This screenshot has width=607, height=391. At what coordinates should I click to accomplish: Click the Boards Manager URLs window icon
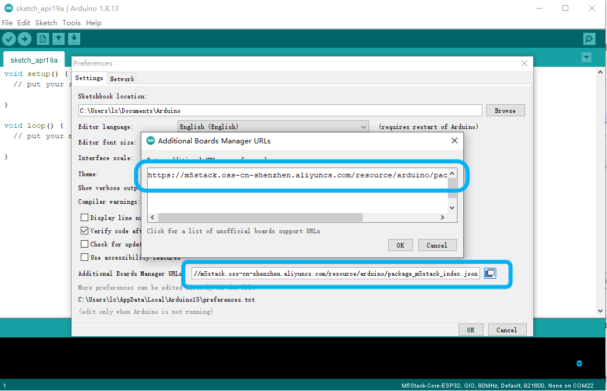[490, 273]
